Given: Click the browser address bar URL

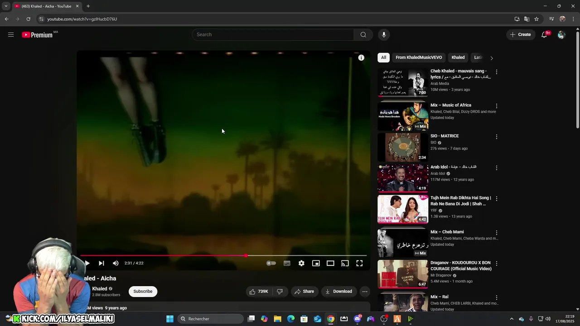Looking at the screenshot, I should pos(82,19).
